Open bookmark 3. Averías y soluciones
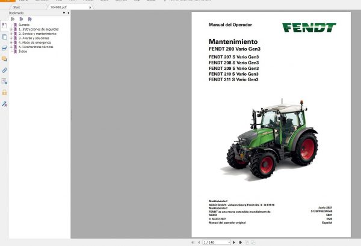Viewport: 361px width, 246px height. coord(34,38)
